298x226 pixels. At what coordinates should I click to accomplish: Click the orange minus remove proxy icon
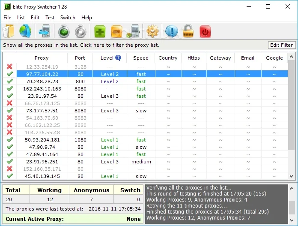[116, 31]
